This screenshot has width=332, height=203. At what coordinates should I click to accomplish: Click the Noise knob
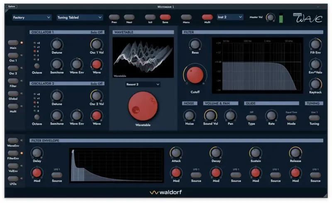[x=189, y=116]
